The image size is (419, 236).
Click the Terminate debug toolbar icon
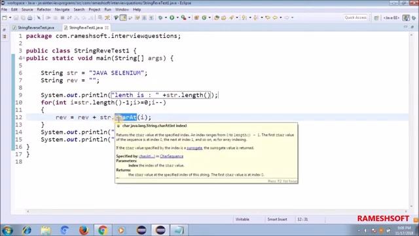[x=62, y=18]
